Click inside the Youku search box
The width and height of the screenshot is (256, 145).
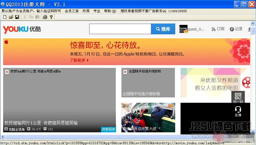[x=120, y=29]
